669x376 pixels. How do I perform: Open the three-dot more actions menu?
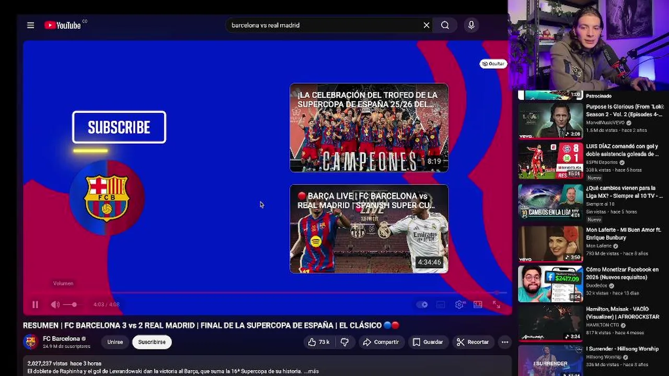coord(505,342)
